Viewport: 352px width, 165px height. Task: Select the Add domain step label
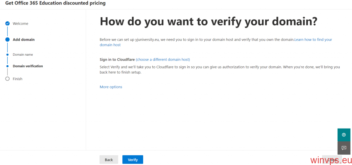pos(23,40)
